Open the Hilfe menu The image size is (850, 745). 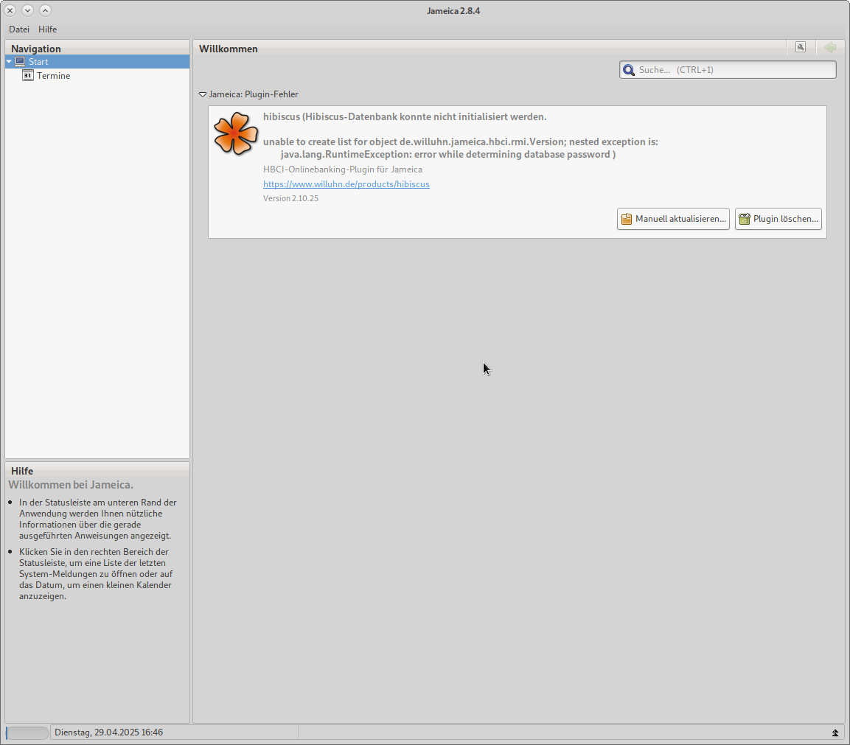[48, 29]
